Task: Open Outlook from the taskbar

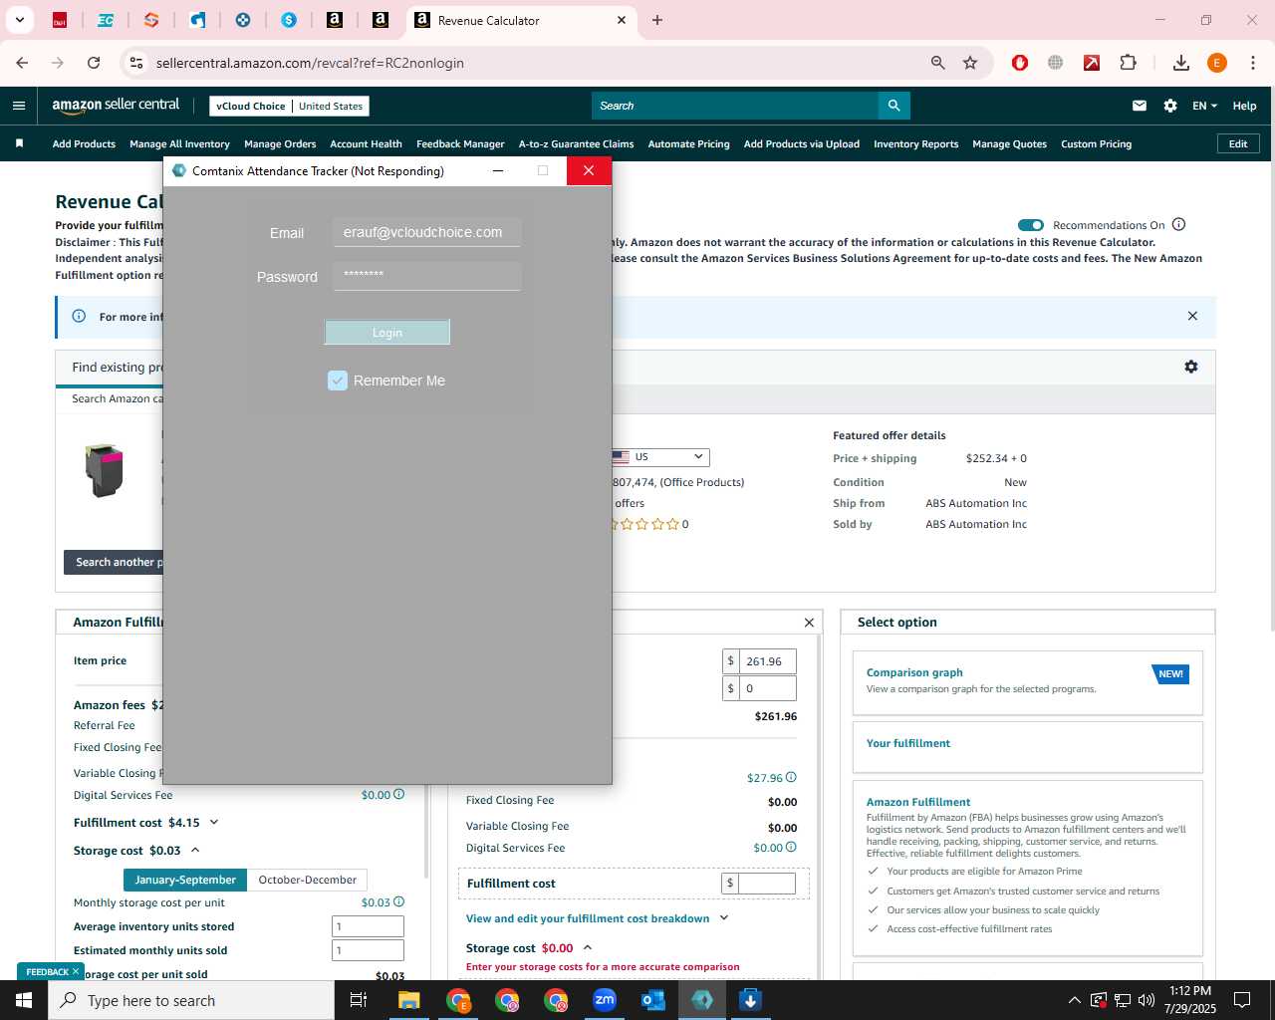Action: pos(653,1000)
